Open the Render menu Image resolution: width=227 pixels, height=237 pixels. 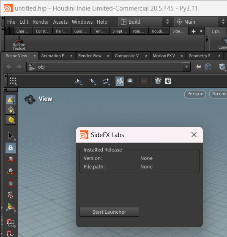point(41,22)
